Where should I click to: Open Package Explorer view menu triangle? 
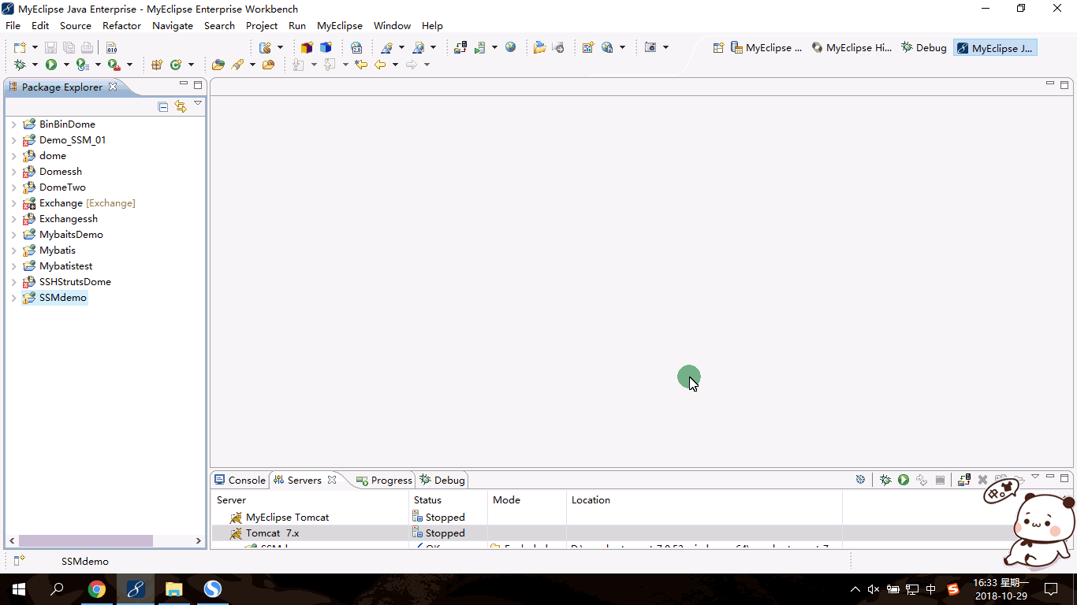[x=198, y=104]
